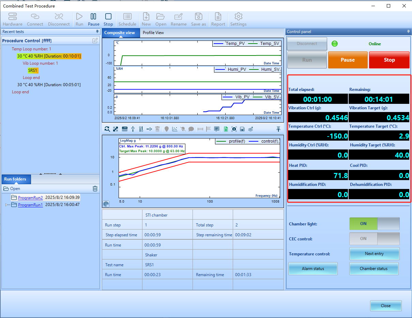
Task: Click the Next entry button
Action: click(x=374, y=254)
